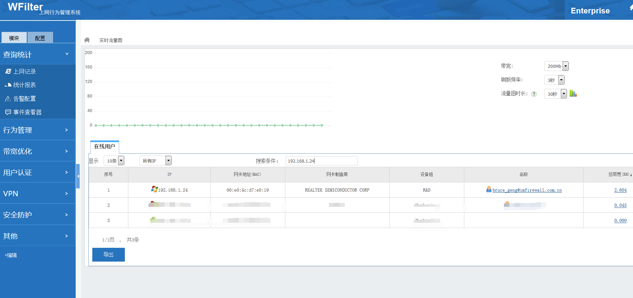Click the help question mark icon
Screen dimensions: 633x298
(534, 94)
